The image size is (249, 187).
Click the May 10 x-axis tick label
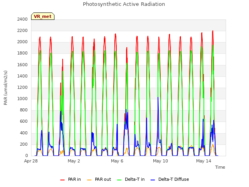(160, 161)
